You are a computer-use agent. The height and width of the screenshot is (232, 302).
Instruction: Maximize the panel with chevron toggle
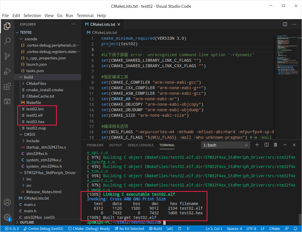tap(285, 145)
